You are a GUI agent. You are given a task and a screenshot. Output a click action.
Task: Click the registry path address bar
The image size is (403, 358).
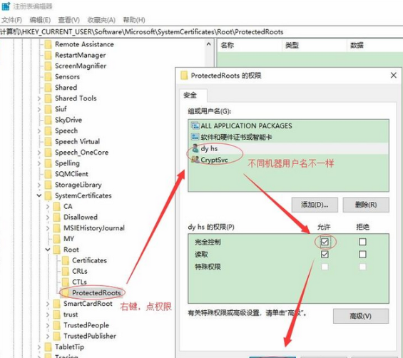201,32
